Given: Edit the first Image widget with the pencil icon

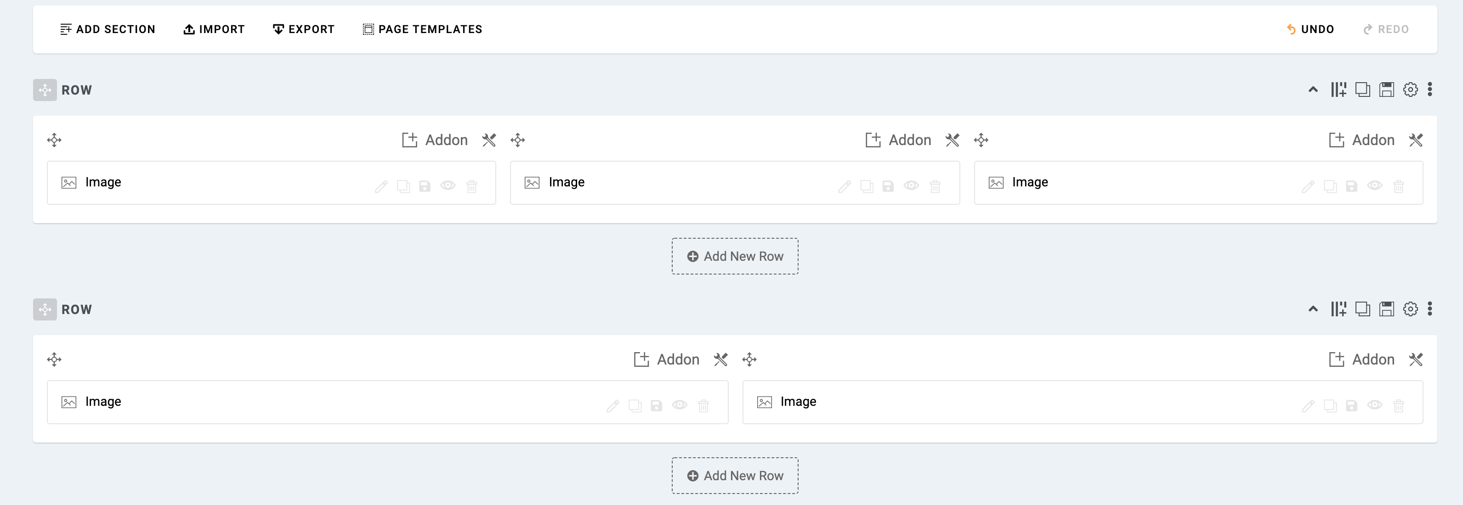Looking at the screenshot, I should pyautogui.click(x=380, y=185).
